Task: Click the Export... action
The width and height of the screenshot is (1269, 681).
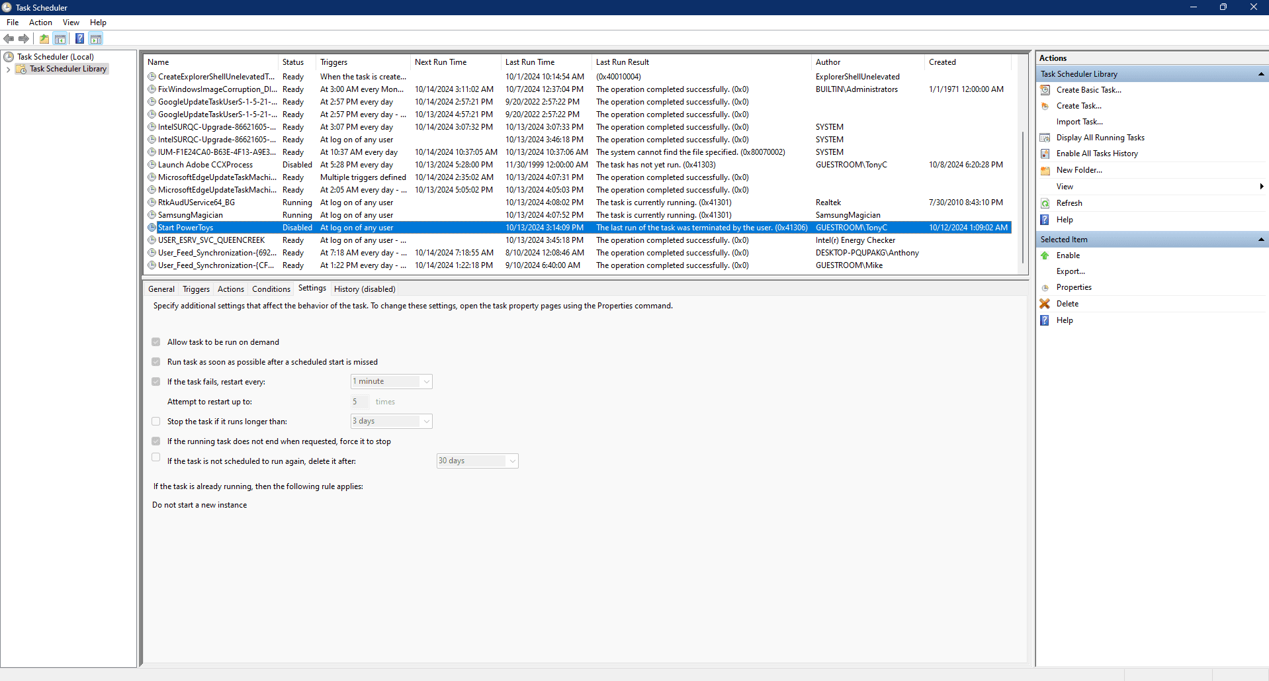Action: click(x=1071, y=271)
